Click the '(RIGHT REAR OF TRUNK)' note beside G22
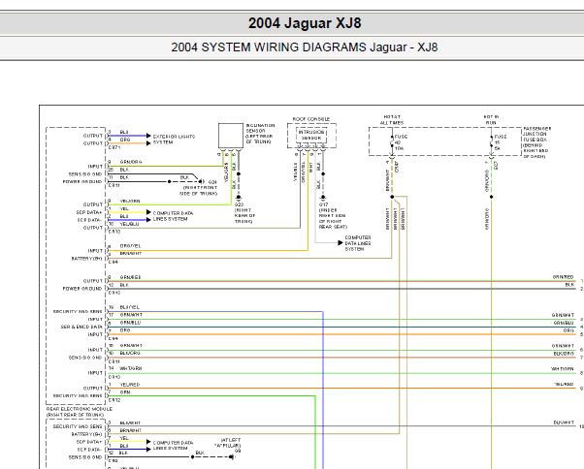Image resolution: width=584 pixels, height=469 pixels. [244, 216]
